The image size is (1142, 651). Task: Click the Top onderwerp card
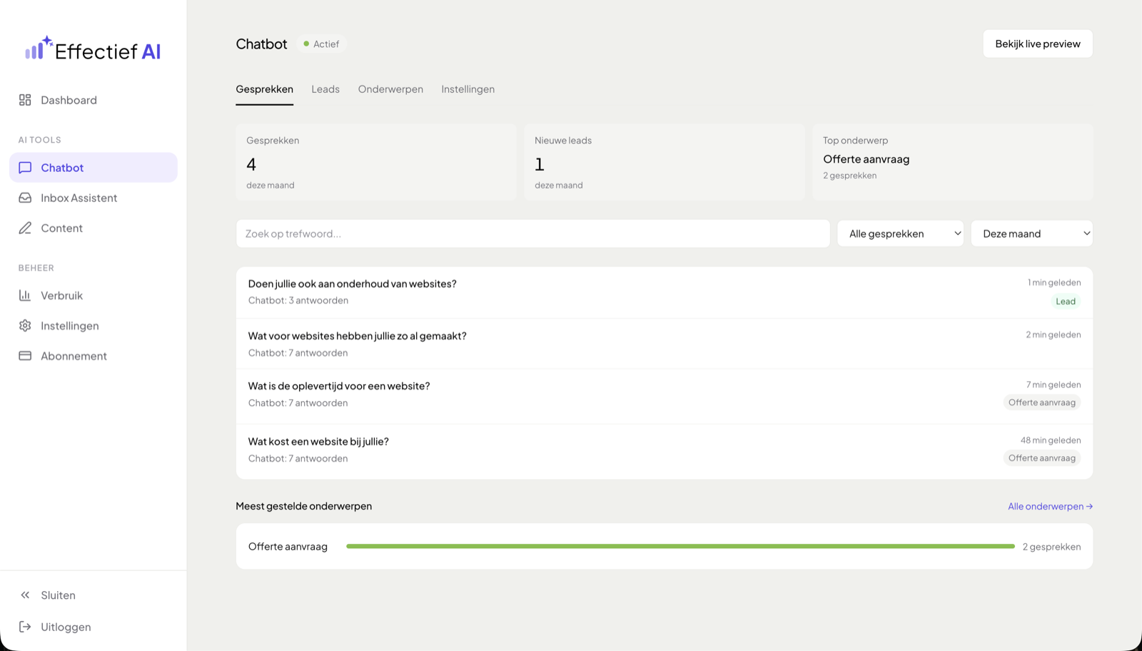953,162
